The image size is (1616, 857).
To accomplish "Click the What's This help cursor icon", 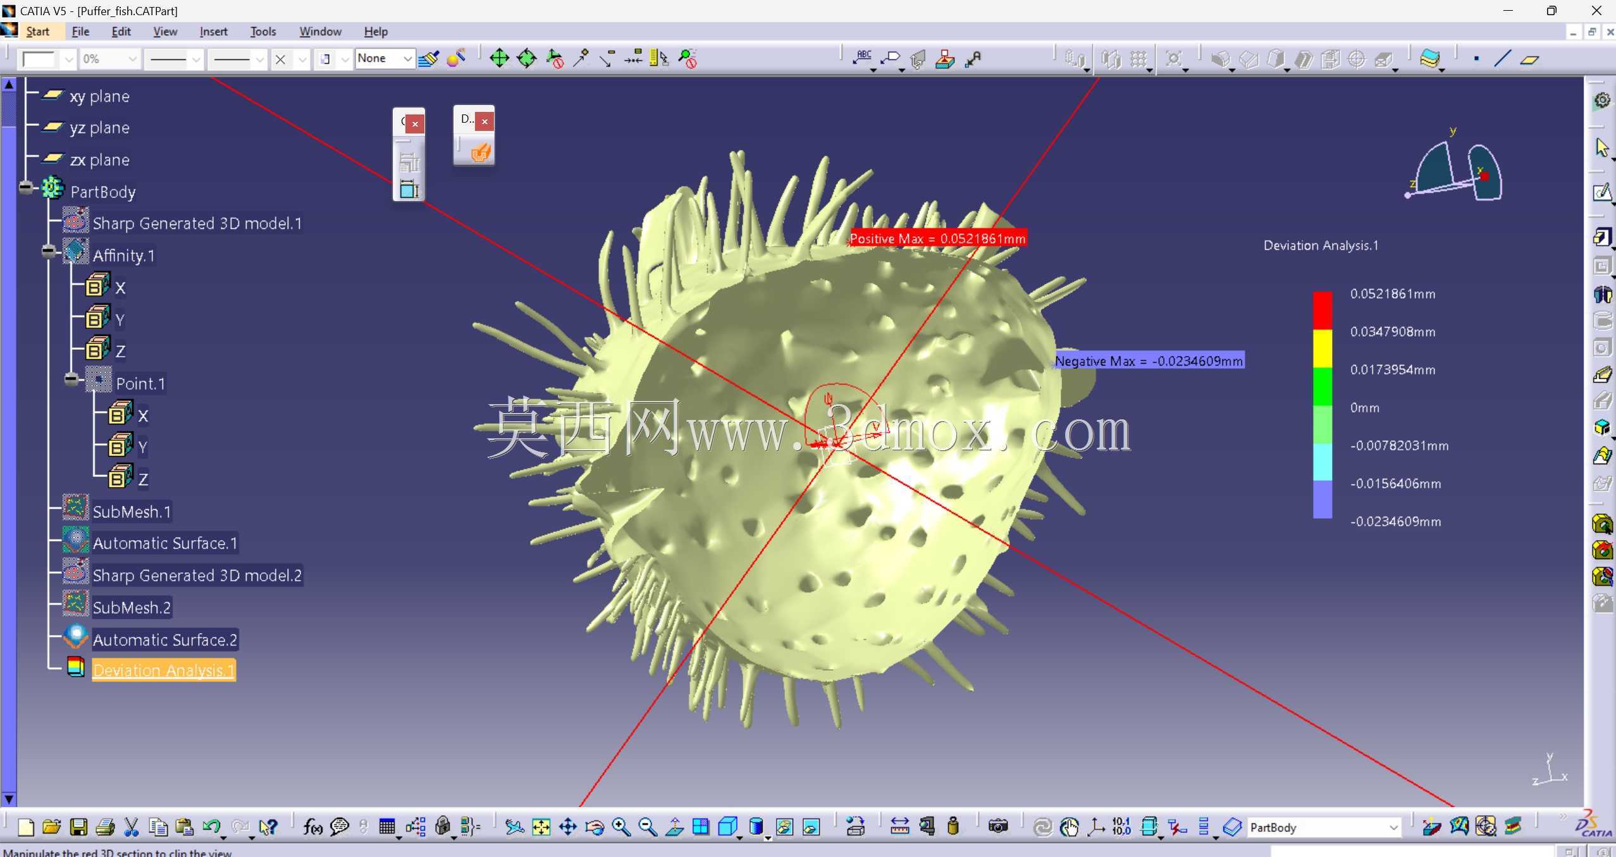I will pos(268,827).
